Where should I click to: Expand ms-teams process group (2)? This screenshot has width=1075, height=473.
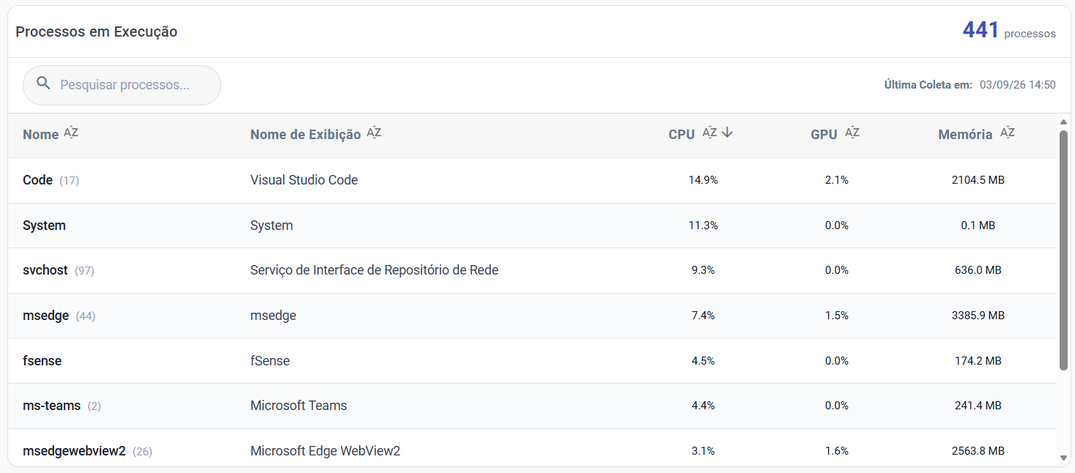tap(62, 406)
